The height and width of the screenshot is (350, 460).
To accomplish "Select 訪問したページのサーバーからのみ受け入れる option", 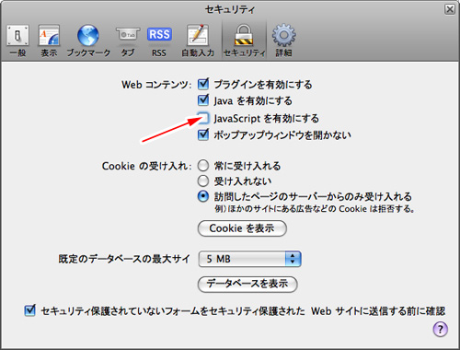I will click(x=203, y=196).
